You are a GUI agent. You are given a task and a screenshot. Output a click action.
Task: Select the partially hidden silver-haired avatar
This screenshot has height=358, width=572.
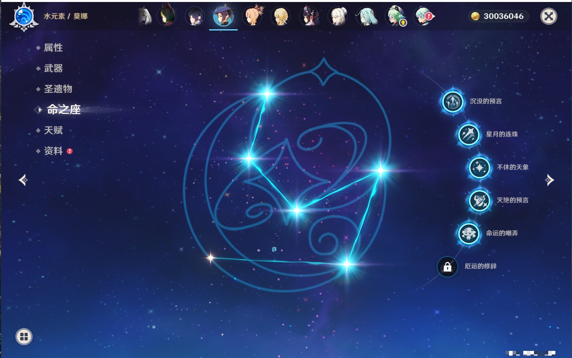point(145,17)
